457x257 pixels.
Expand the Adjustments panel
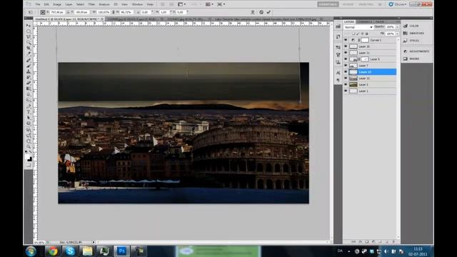tap(416, 51)
